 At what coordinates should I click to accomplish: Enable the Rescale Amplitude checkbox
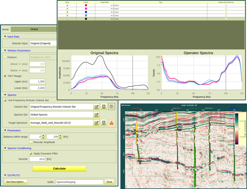(31, 142)
